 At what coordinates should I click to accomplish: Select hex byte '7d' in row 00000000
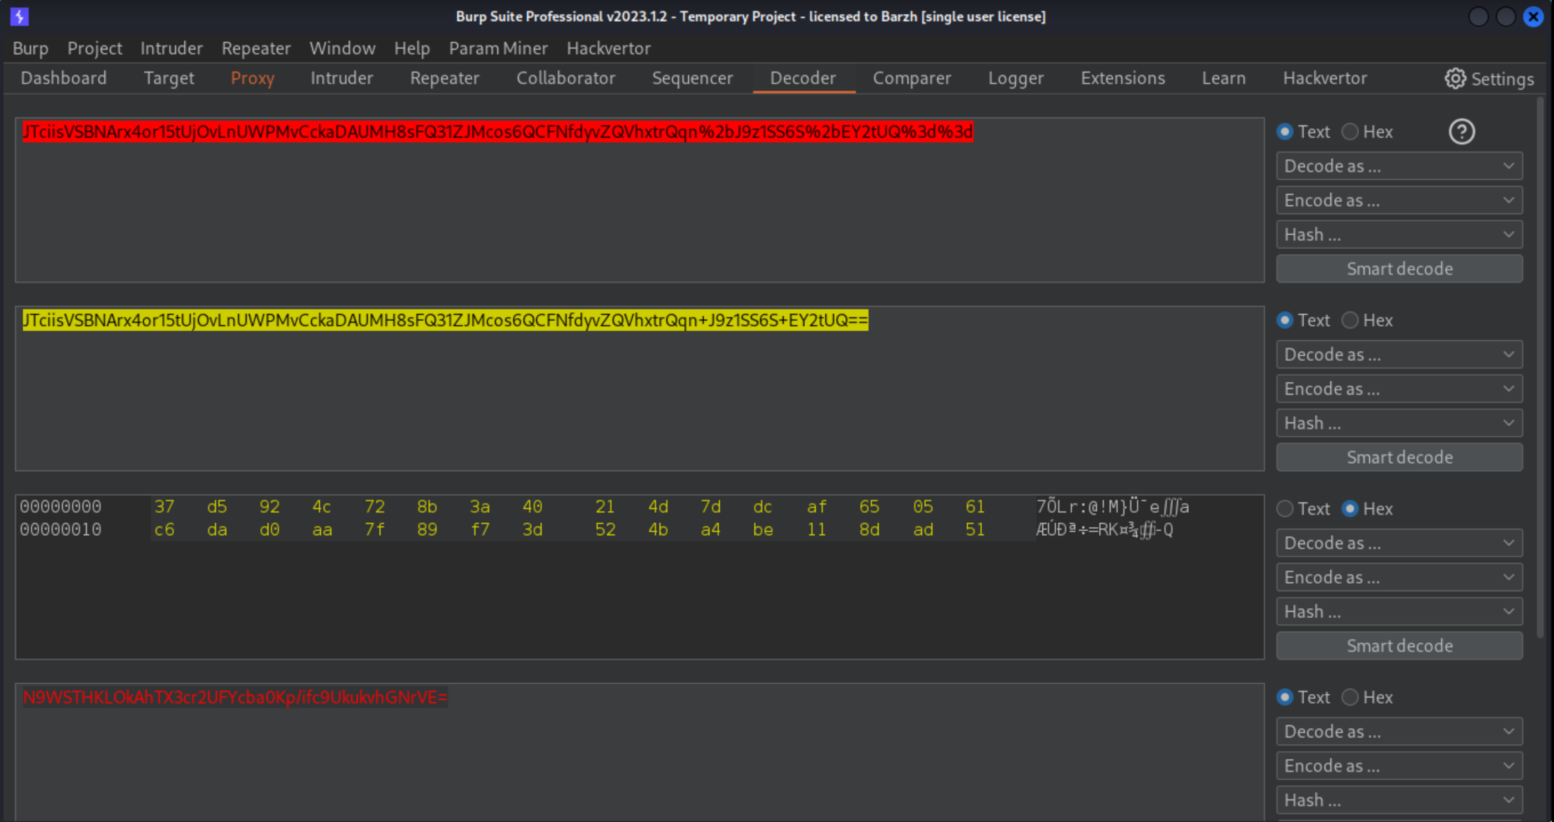710,507
